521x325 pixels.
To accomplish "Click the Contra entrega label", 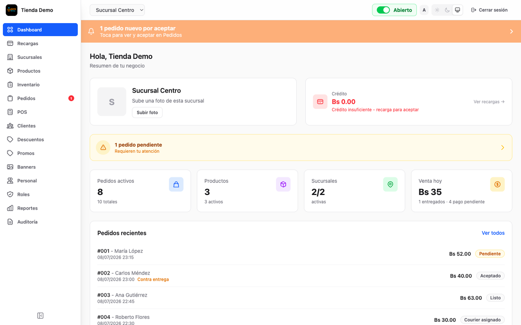I will pos(153,279).
